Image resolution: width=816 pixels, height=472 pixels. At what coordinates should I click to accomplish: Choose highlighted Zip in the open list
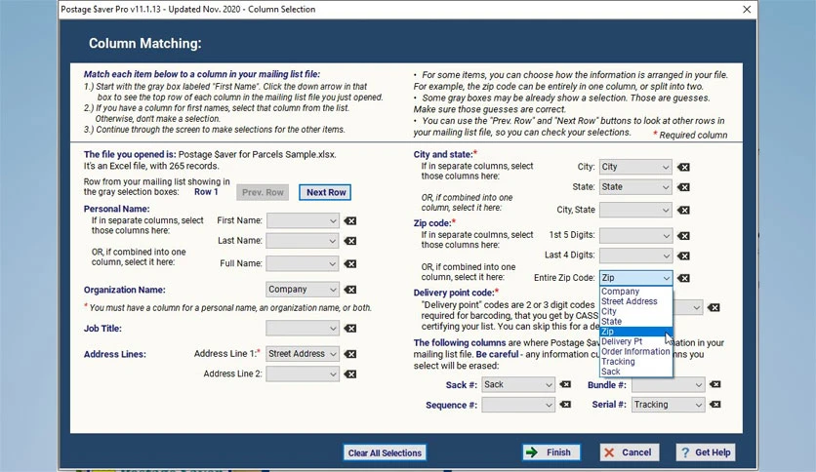click(x=636, y=332)
